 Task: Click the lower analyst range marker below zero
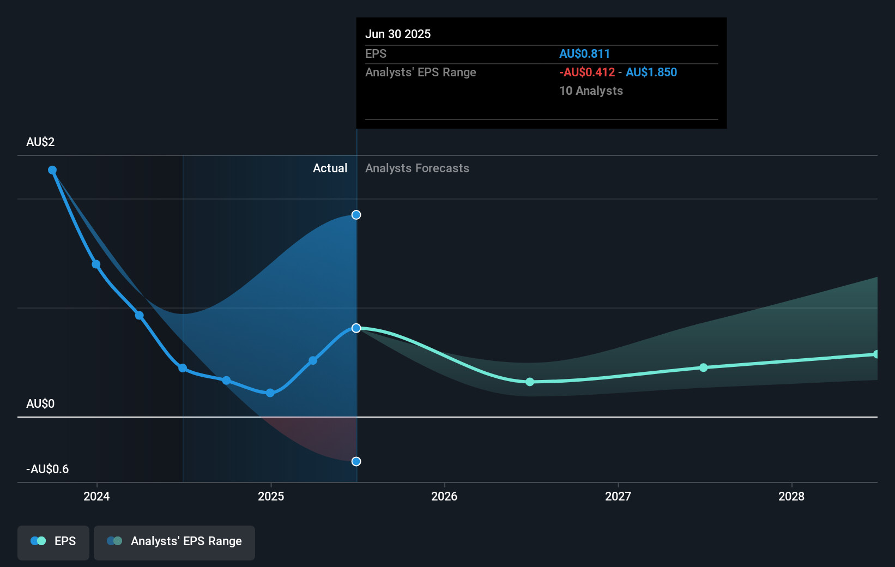click(356, 461)
